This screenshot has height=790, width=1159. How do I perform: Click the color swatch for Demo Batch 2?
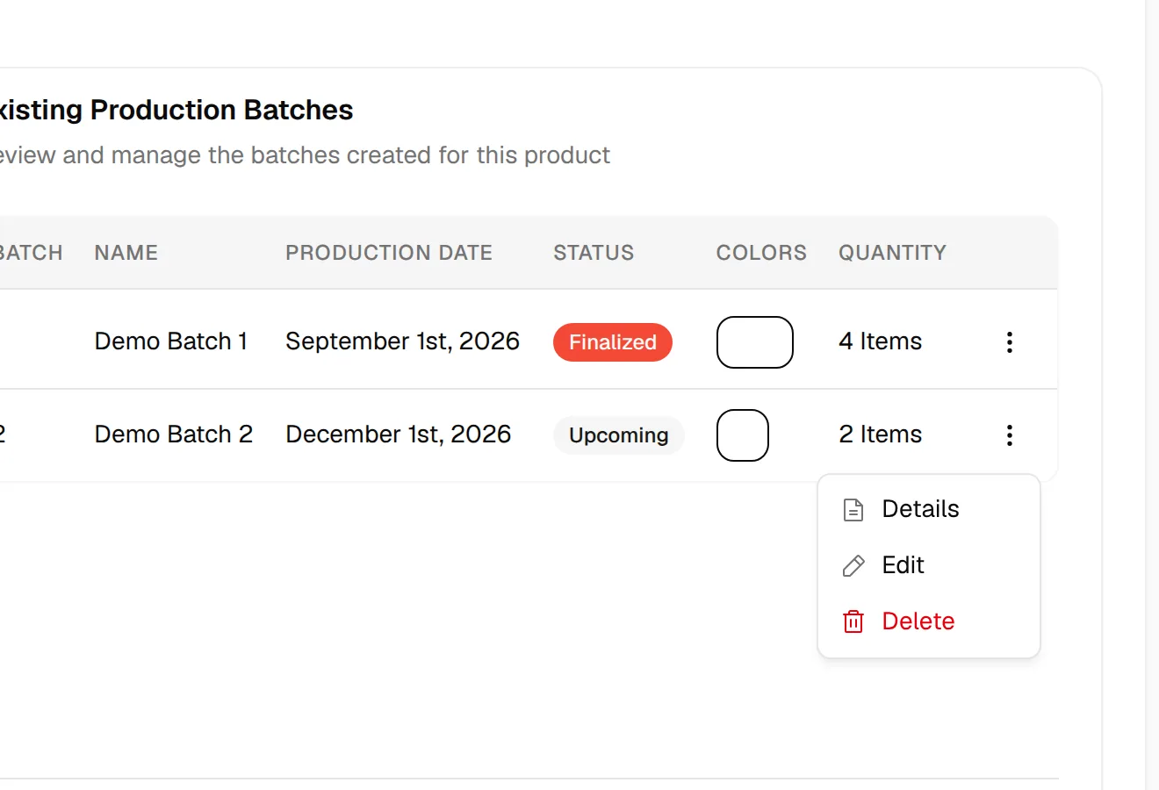click(743, 435)
